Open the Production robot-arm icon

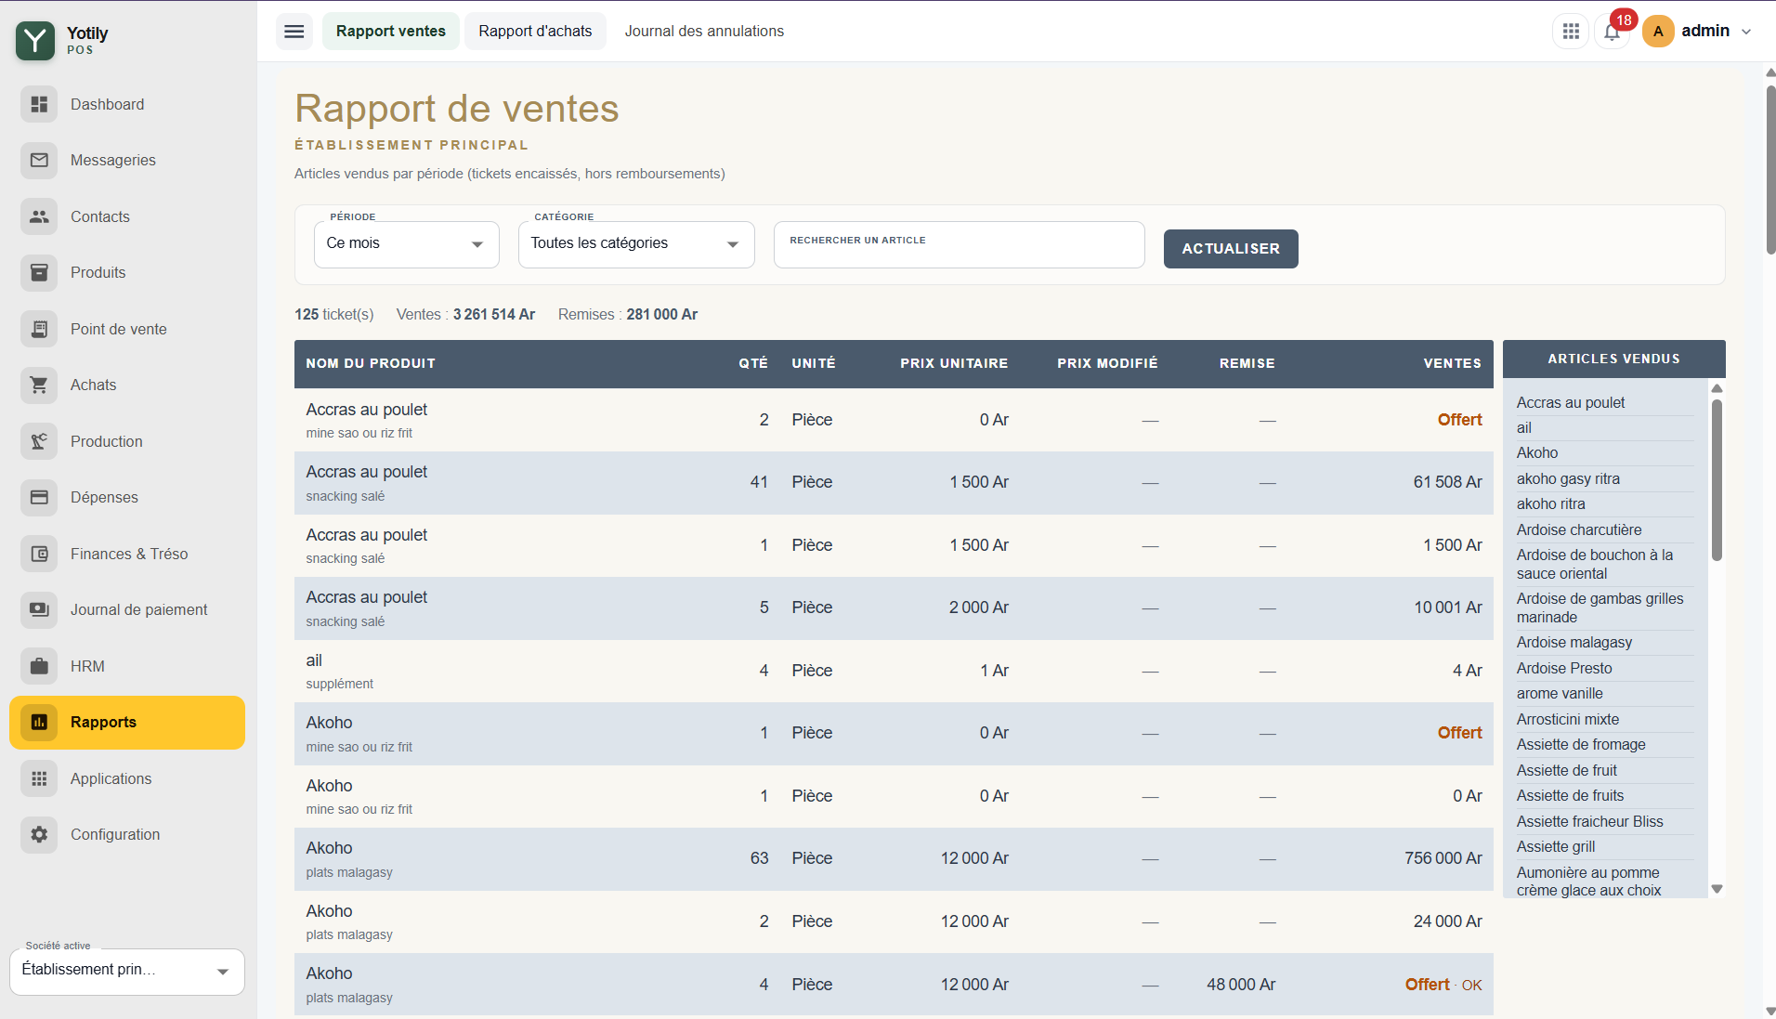(39, 441)
